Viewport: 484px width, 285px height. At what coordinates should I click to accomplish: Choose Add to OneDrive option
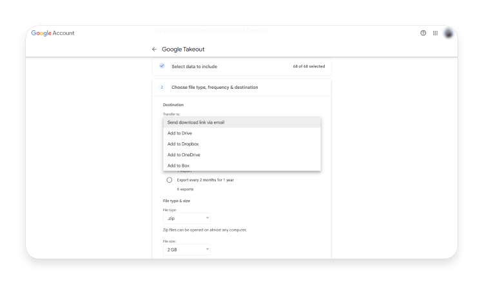click(x=242, y=154)
